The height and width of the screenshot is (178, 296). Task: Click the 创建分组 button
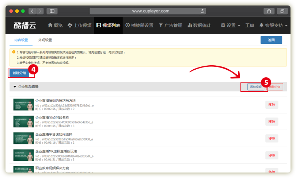coord(19,73)
